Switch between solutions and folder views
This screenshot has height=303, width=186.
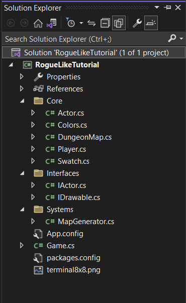[52, 24]
